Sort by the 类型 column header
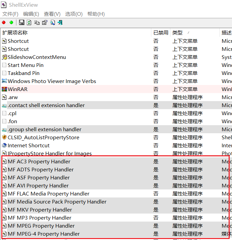This screenshot has height=240, width=232. coord(177,32)
